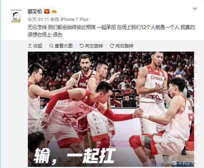Image resolution: width=204 pixels, height=168 pixels.
Task: Select 查看大图 to view full image
Action: [64, 46]
